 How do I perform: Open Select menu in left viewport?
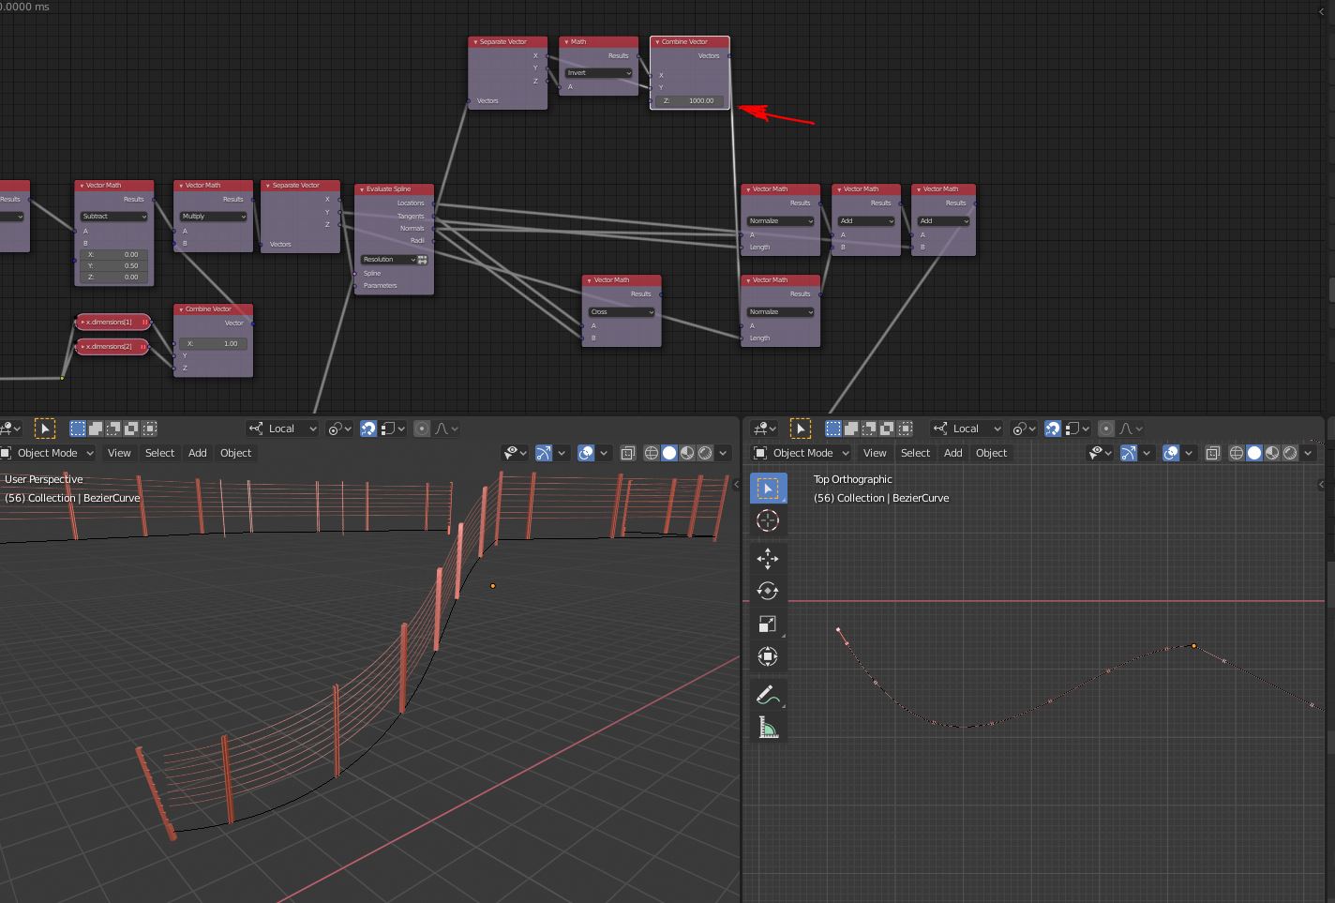(159, 453)
